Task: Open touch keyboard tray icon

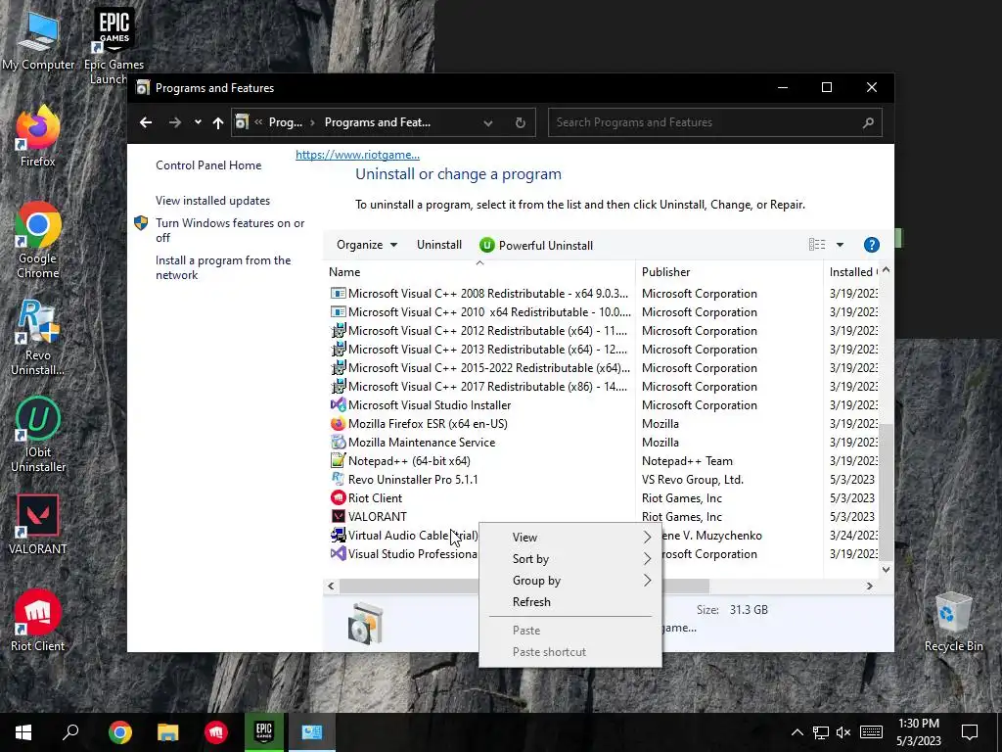Action: 871,732
